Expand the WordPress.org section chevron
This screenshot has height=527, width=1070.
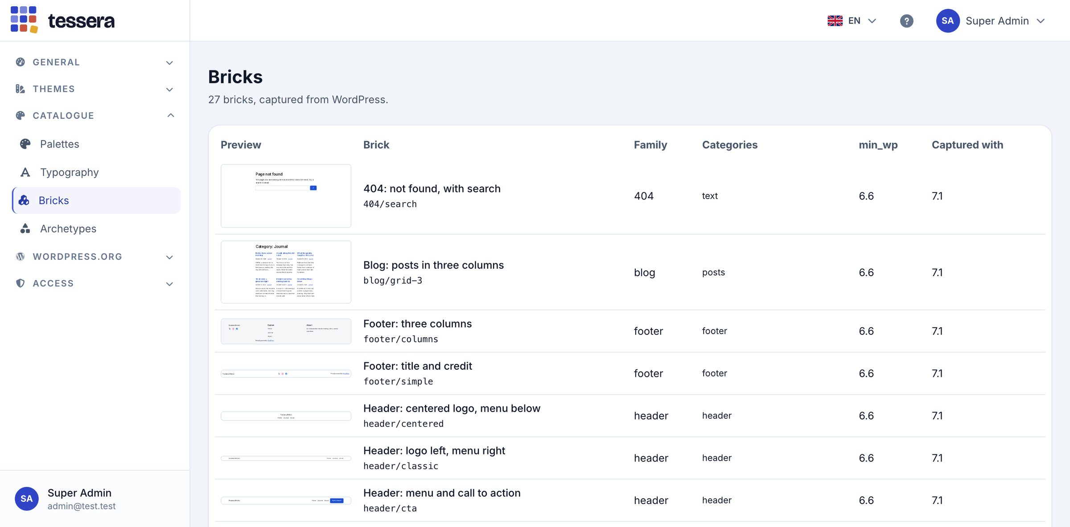click(169, 257)
